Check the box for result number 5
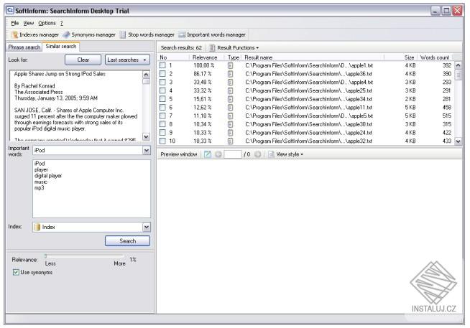Screen dimensions: 470x328 click(x=162, y=99)
